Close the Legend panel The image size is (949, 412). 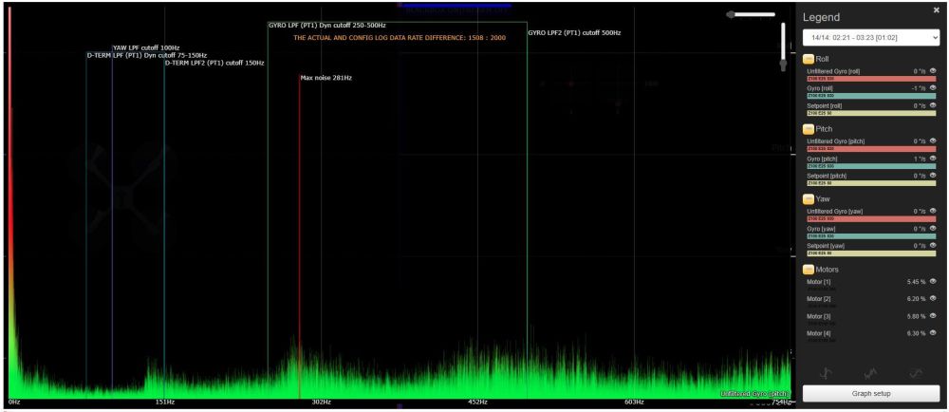click(x=936, y=9)
